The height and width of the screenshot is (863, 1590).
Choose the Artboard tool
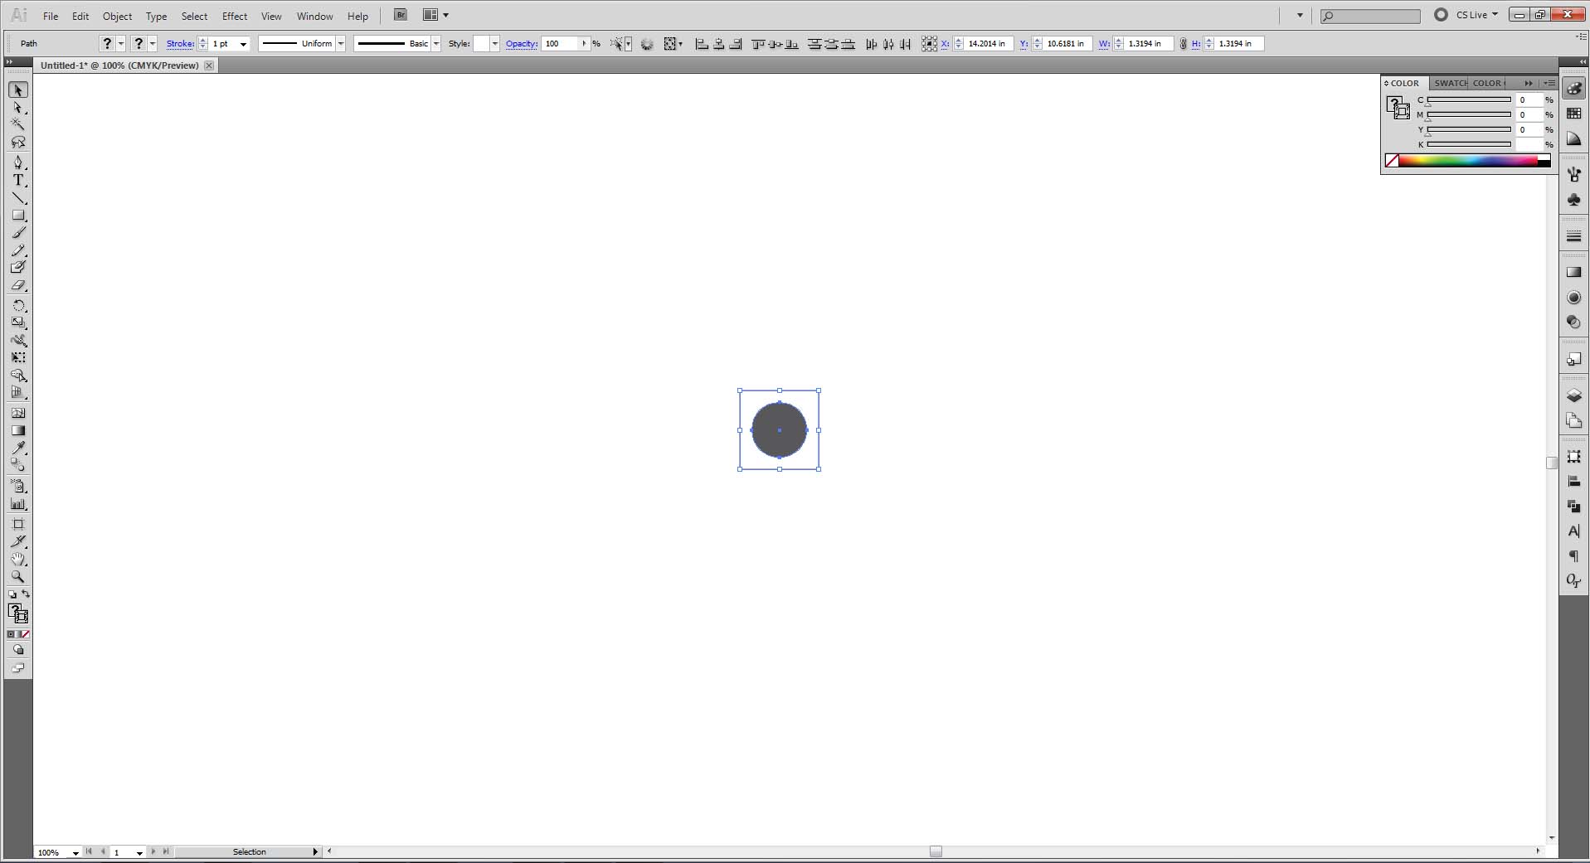pos(18,524)
